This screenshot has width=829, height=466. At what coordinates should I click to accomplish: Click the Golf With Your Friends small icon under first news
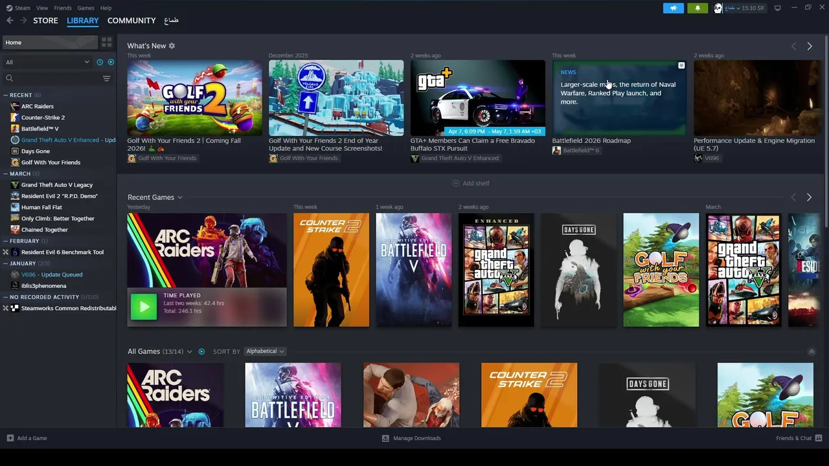click(x=131, y=158)
